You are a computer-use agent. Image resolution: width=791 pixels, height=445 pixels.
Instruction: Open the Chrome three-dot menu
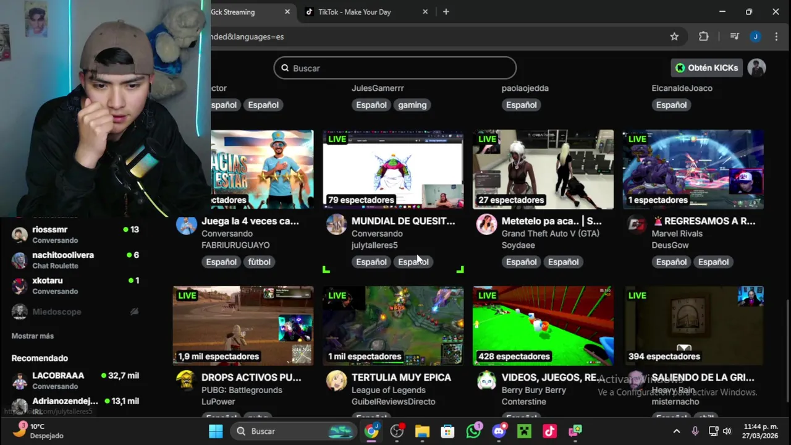pos(776,36)
